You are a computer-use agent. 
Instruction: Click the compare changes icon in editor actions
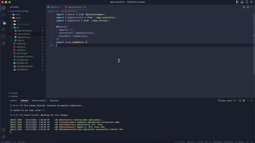coord(244,7)
